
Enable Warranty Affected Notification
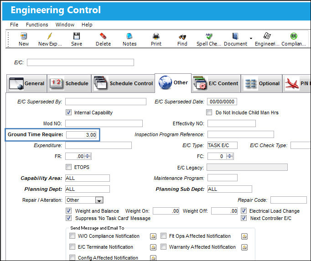tap(163, 247)
